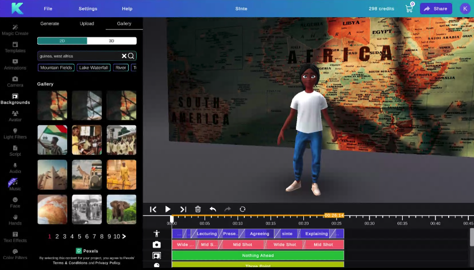Go to next gallery page arrow
Image resolution: width=474 pixels, height=270 pixels.
(124, 237)
